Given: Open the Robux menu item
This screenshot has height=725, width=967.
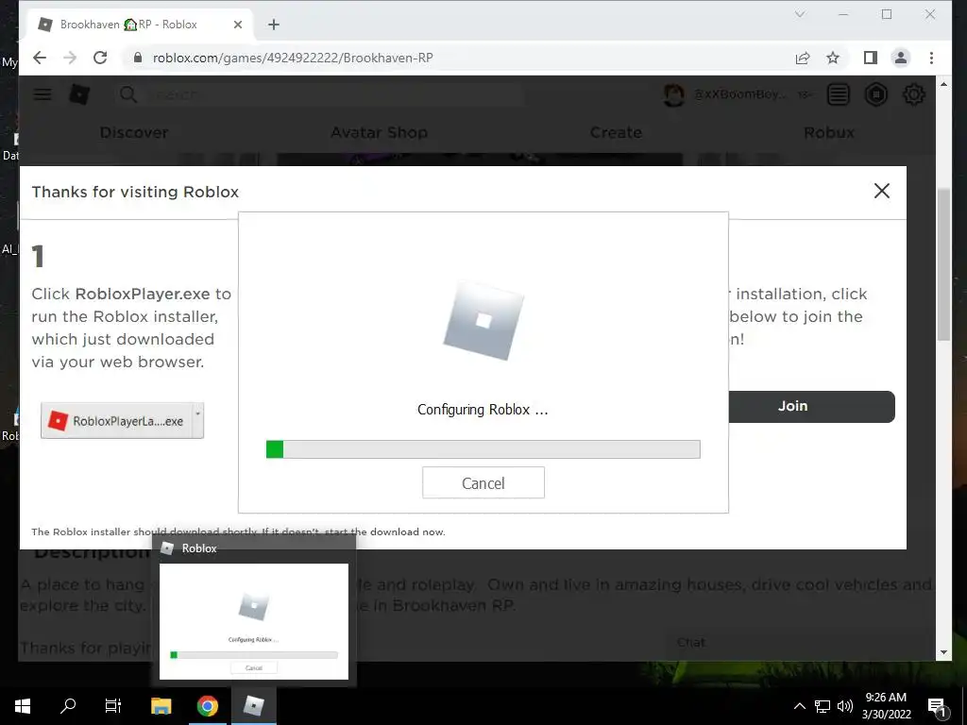Looking at the screenshot, I should coord(829,132).
